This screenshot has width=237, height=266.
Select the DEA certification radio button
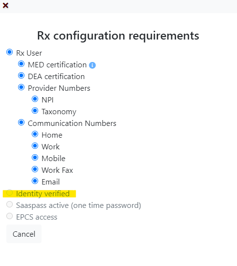(21, 76)
